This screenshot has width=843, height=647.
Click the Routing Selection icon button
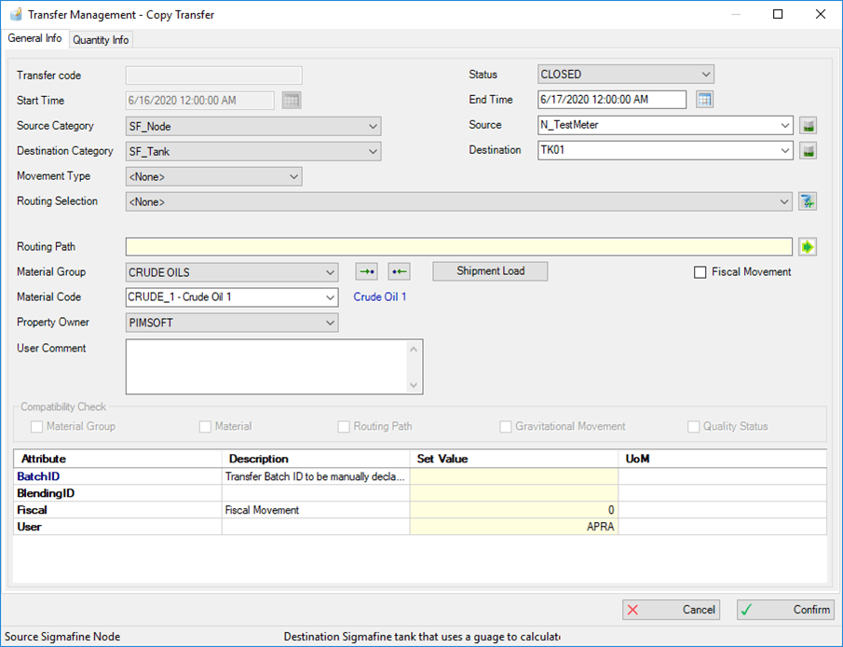(x=808, y=201)
